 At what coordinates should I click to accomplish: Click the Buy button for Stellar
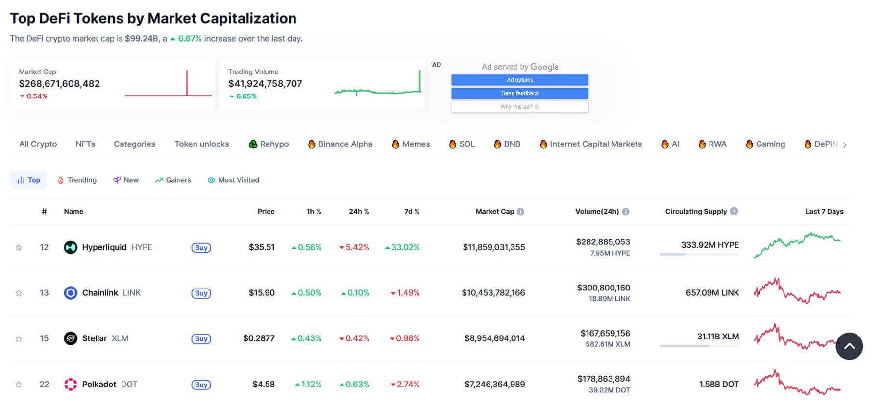click(x=201, y=339)
